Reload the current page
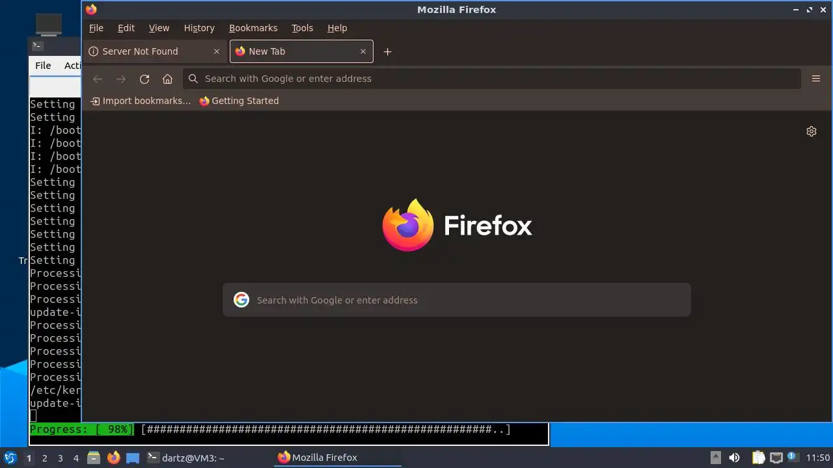Viewport: 833px width, 468px height. click(144, 79)
